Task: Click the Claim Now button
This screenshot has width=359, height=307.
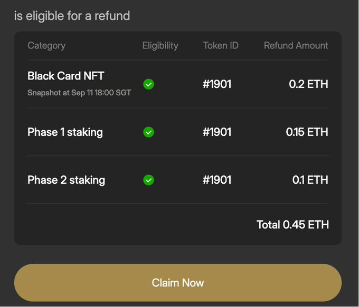Action: coord(178,283)
